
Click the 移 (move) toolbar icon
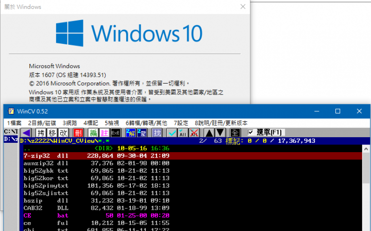pos(52,133)
